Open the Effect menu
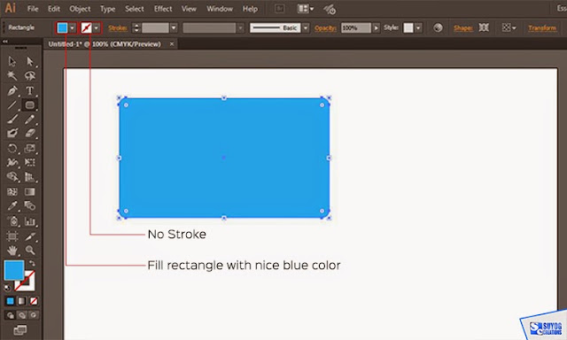Image resolution: width=567 pixels, height=340 pixels. click(x=163, y=9)
